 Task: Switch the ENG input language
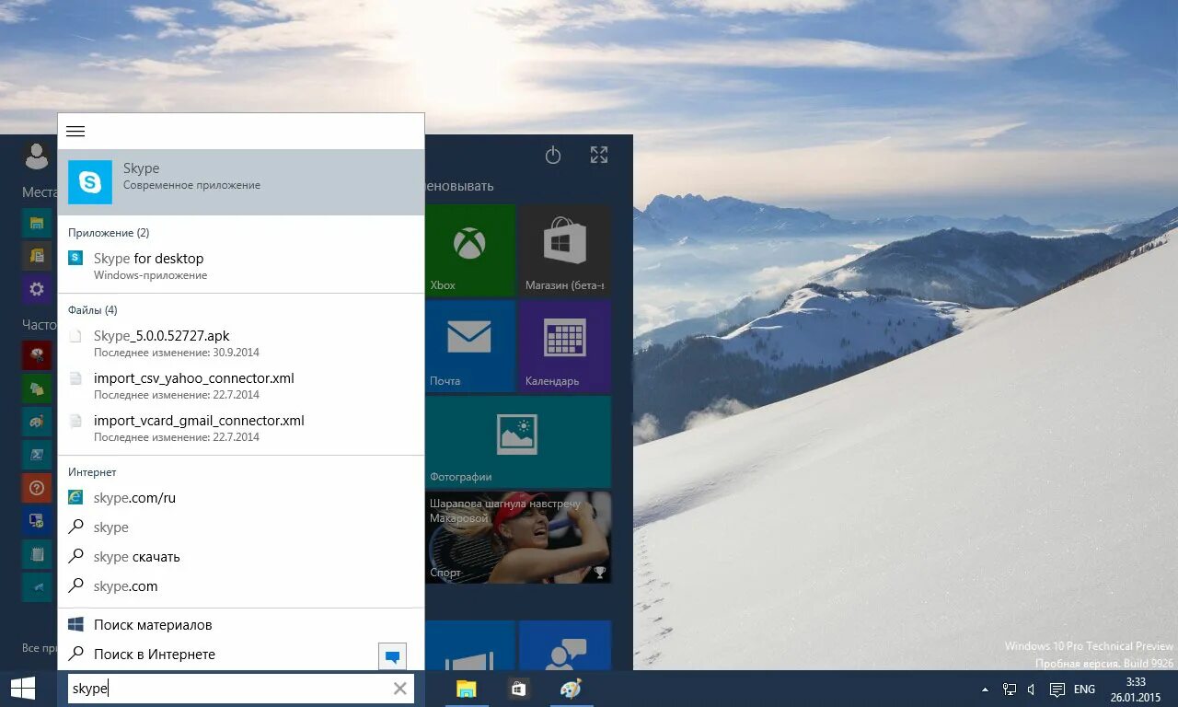pyautogui.click(x=1084, y=689)
